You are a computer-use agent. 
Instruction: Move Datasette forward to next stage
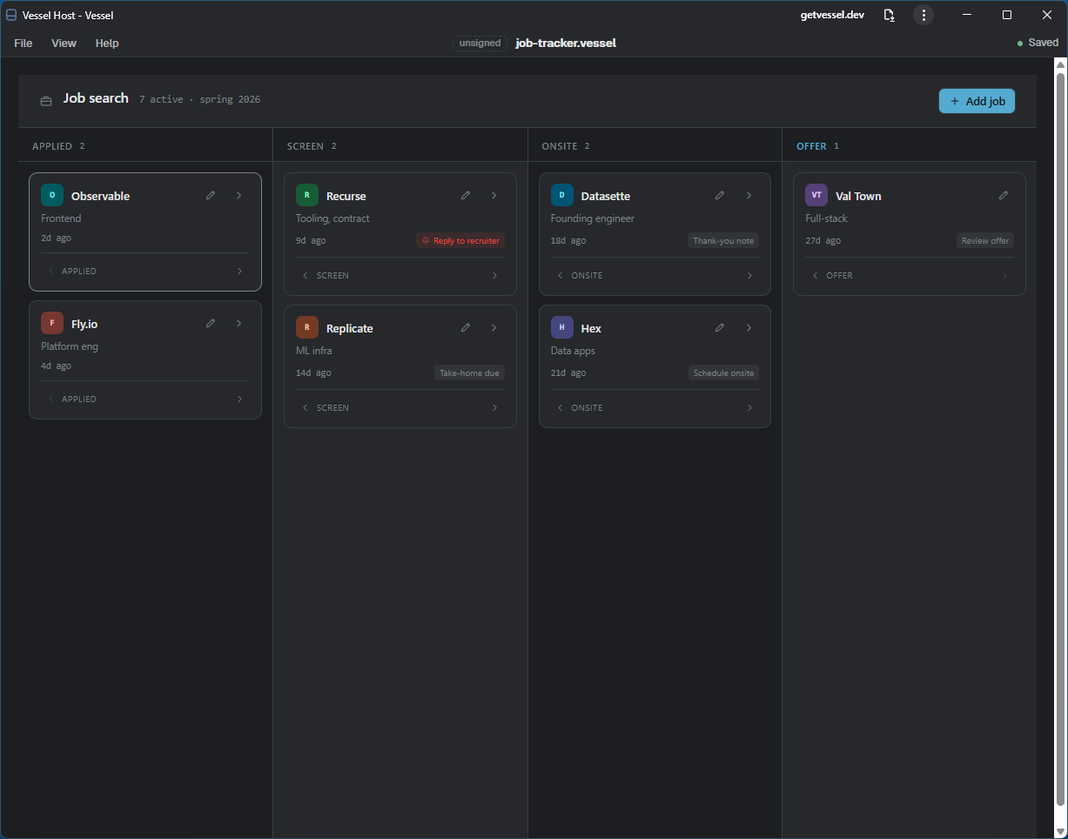point(750,276)
